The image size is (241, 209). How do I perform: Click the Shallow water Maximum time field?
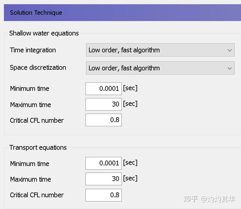pos(104,104)
